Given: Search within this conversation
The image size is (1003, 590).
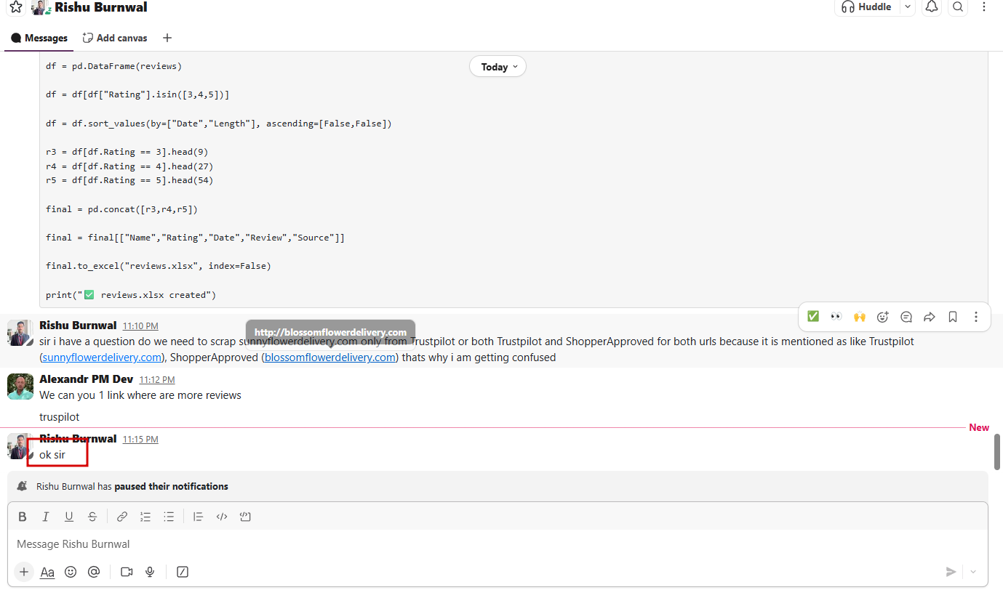Looking at the screenshot, I should (958, 7).
